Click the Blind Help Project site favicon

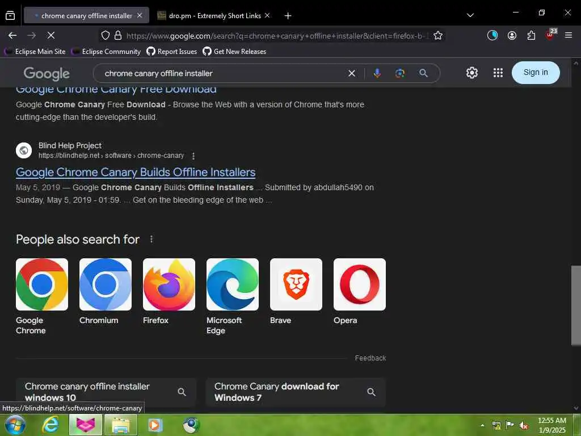tap(24, 150)
